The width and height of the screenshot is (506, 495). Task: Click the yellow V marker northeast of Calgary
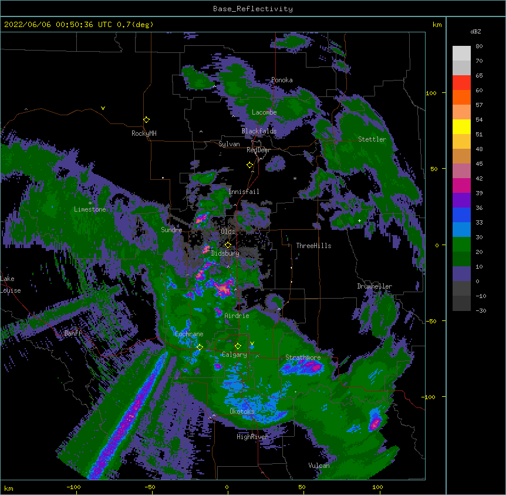coord(252,343)
